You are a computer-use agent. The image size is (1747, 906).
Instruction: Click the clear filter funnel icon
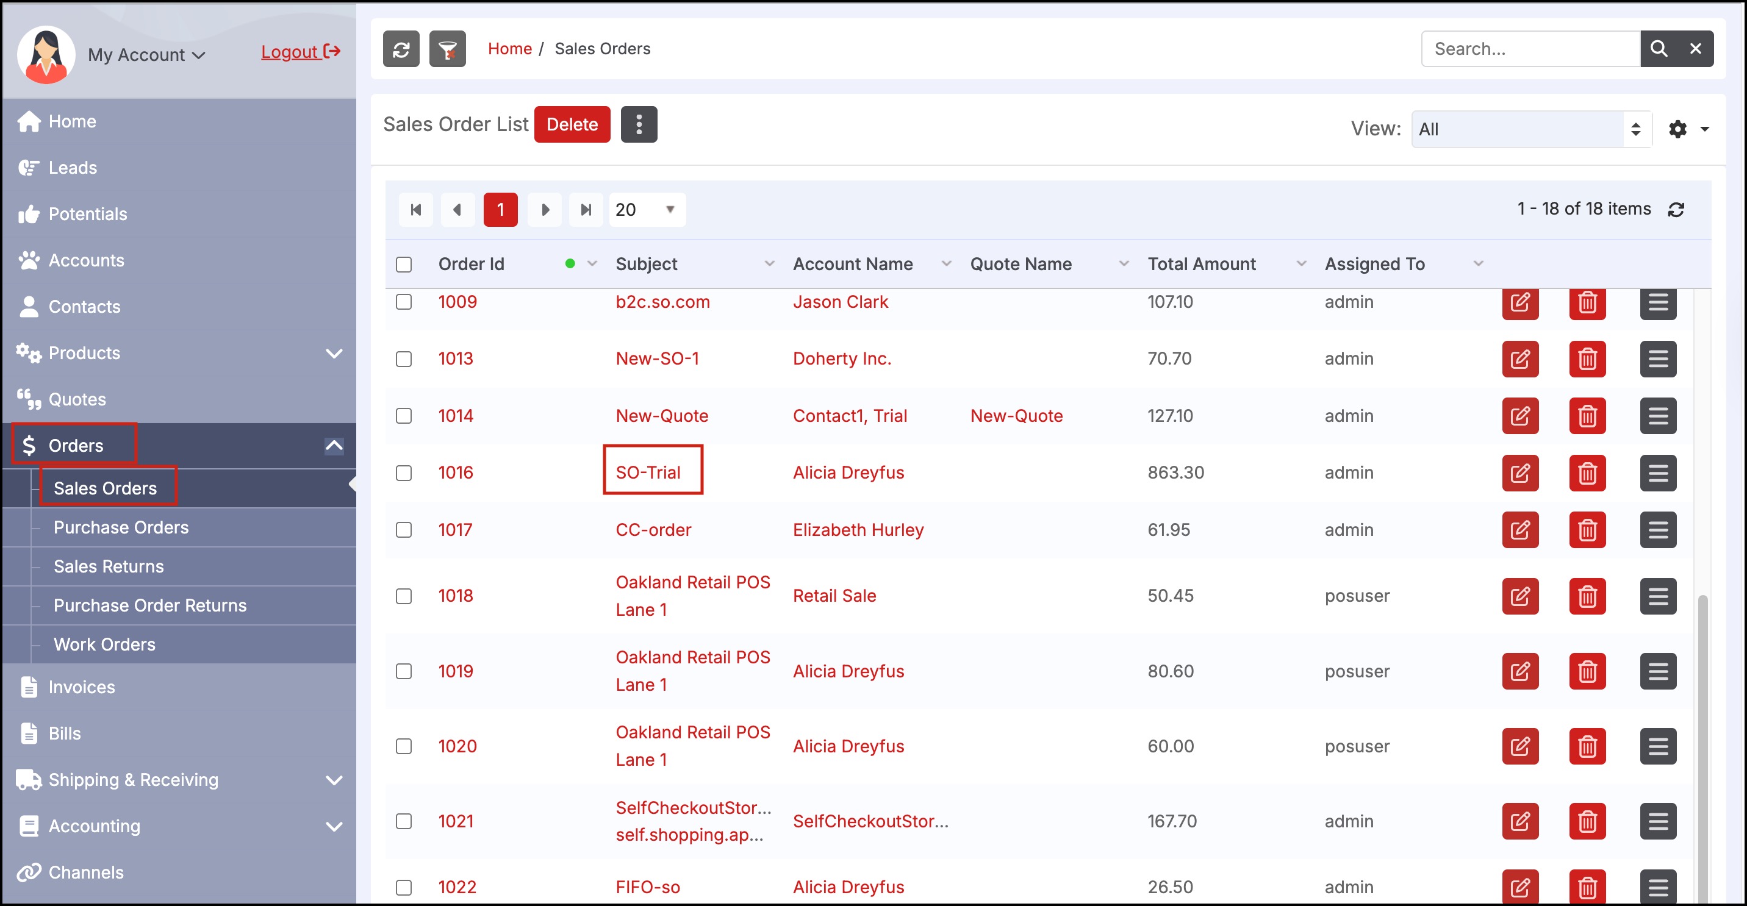click(x=447, y=49)
